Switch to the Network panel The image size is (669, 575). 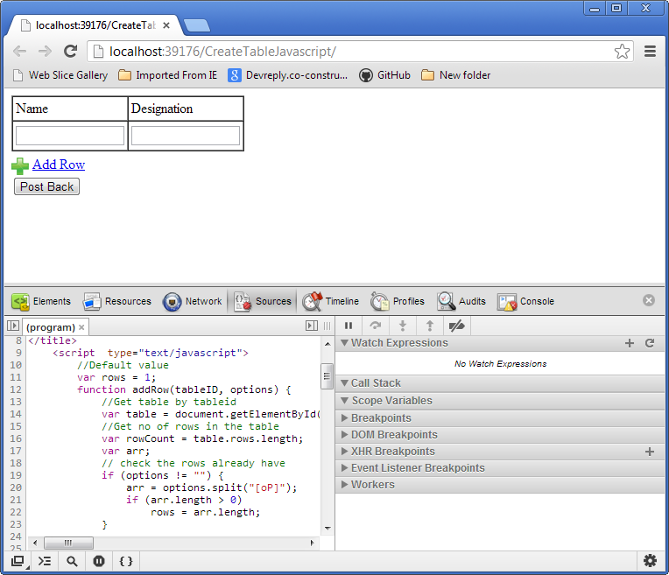pyautogui.click(x=193, y=301)
